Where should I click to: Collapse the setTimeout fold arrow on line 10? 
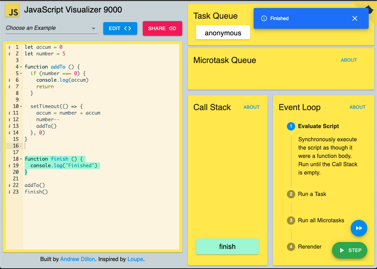pyautogui.click(x=21, y=106)
